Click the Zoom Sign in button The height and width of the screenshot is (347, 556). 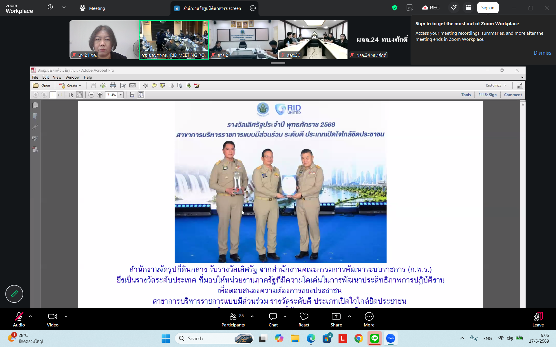point(488,8)
